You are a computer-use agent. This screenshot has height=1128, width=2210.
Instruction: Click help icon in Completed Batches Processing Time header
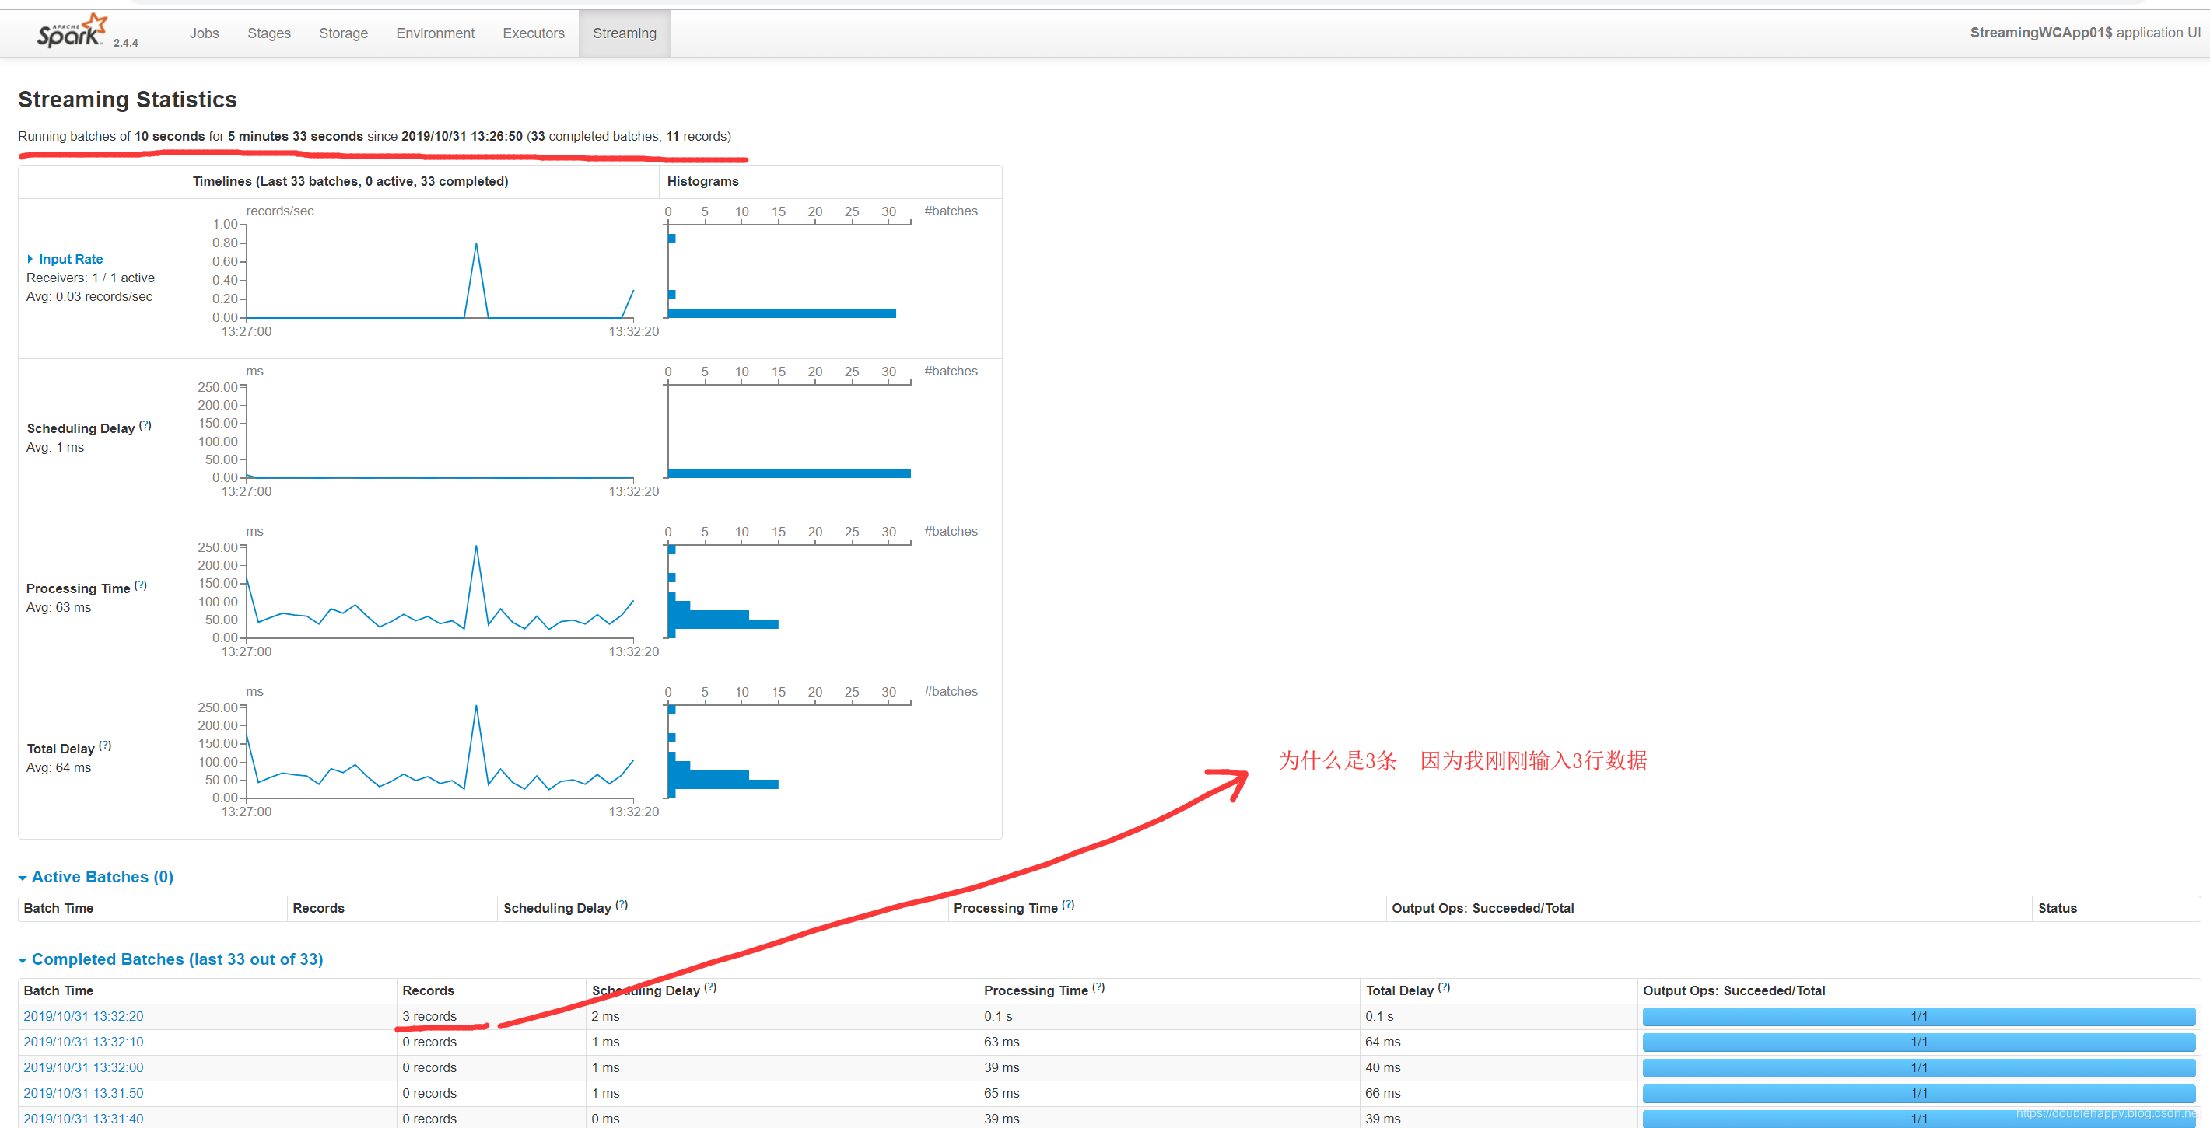(x=1098, y=987)
